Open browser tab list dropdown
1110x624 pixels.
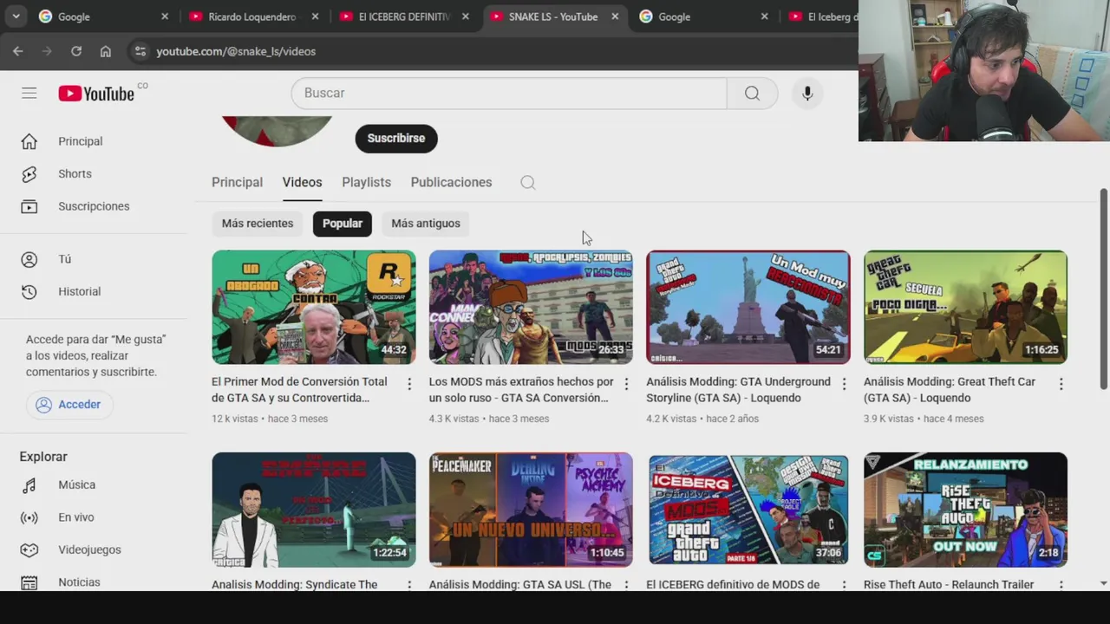(16, 16)
